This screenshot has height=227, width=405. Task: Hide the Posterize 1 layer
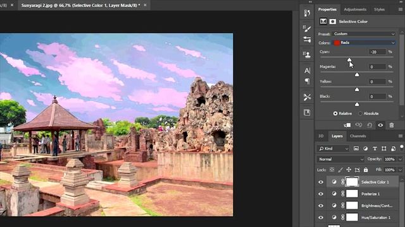click(321, 194)
